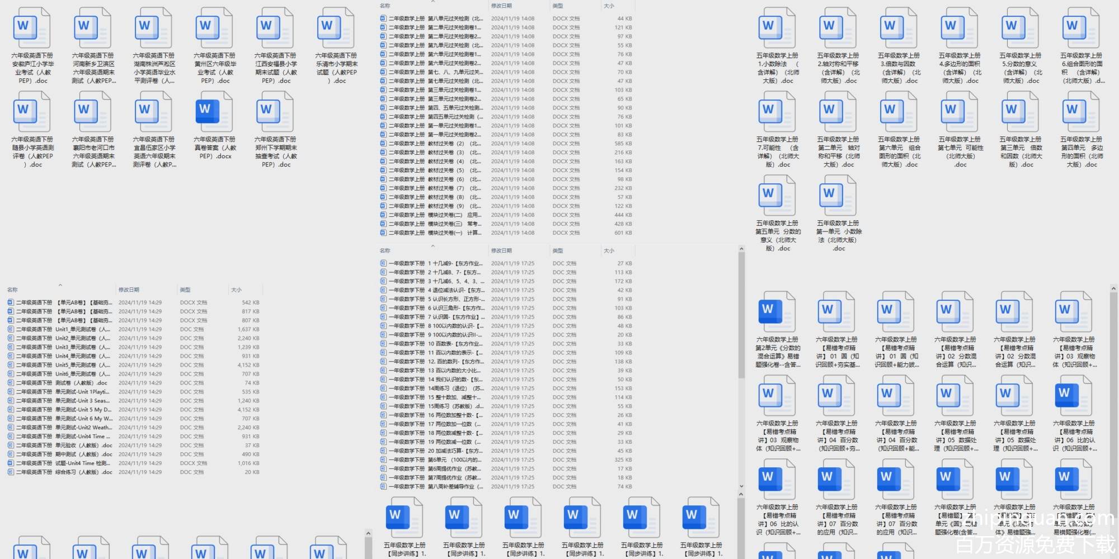
Task: Click 六年级英语下册 安徽庐江小学毕业考试 file icon
Action: point(32,28)
